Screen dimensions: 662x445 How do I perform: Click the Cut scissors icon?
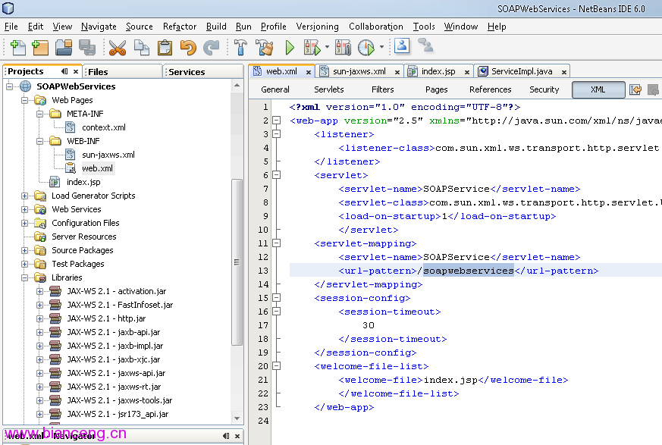coord(118,47)
